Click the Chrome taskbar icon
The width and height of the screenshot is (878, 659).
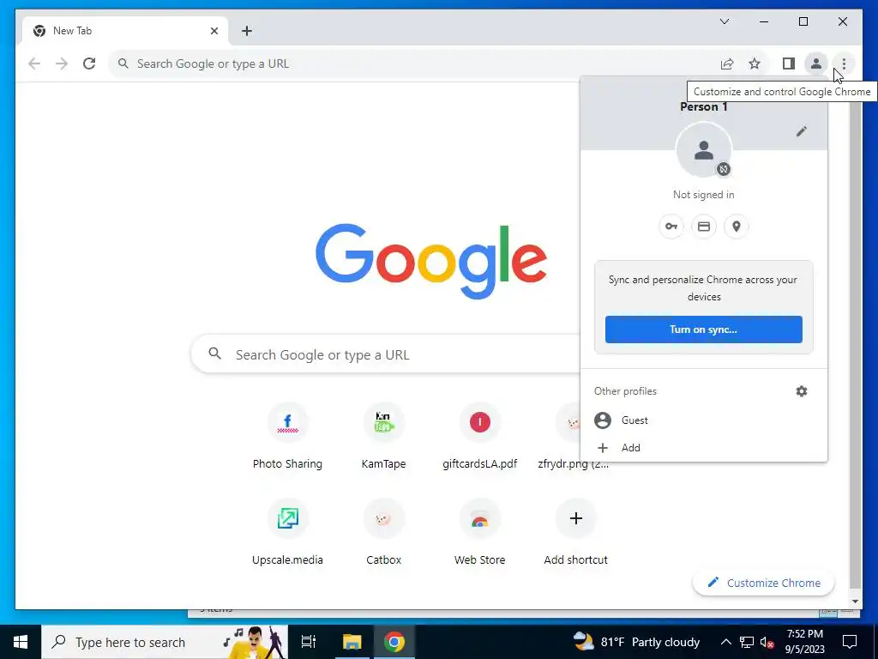coord(394,642)
